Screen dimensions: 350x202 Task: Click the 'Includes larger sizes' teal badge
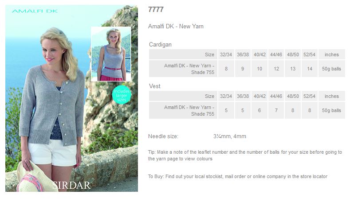tap(122, 95)
